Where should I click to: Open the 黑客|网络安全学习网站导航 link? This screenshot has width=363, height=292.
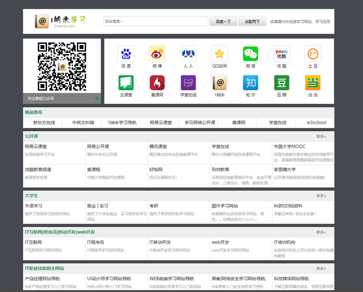pyautogui.click(x=238, y=278)
